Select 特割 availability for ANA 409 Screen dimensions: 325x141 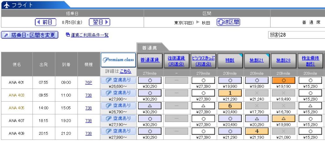coord(230,131)
